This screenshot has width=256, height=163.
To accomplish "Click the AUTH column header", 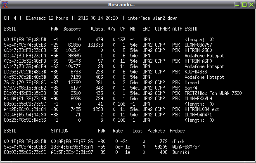I will pos(177,29).
